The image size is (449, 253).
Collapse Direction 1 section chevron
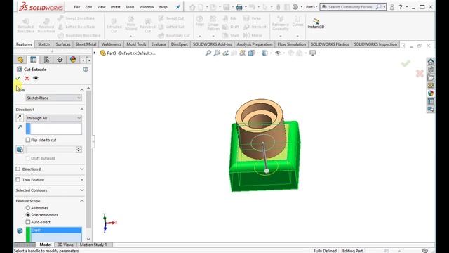click(x=82, y=110)
